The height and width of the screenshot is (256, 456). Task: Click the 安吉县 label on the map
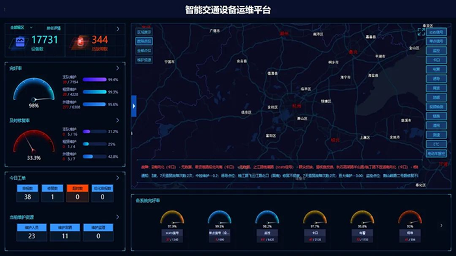tap(242, 61)
